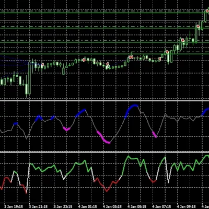209x209 pixels.
Task: Click the red signal marker above 4 Jan 01:15
Action: [x=84, y=60]
